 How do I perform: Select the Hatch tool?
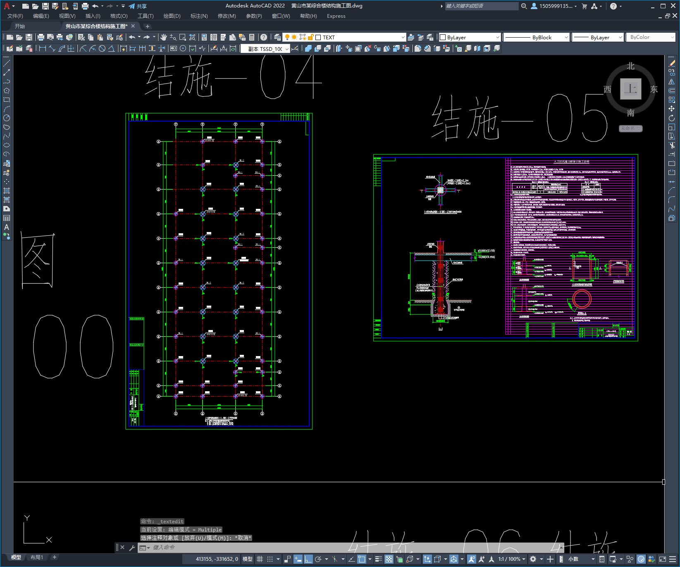[7, 191]
